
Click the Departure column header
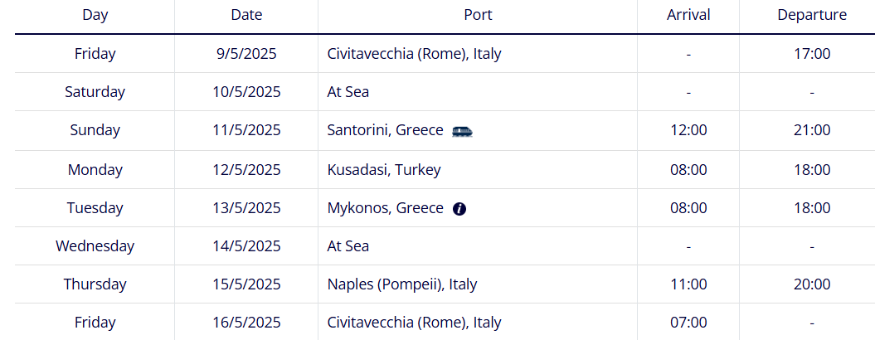tap(812, 15)
